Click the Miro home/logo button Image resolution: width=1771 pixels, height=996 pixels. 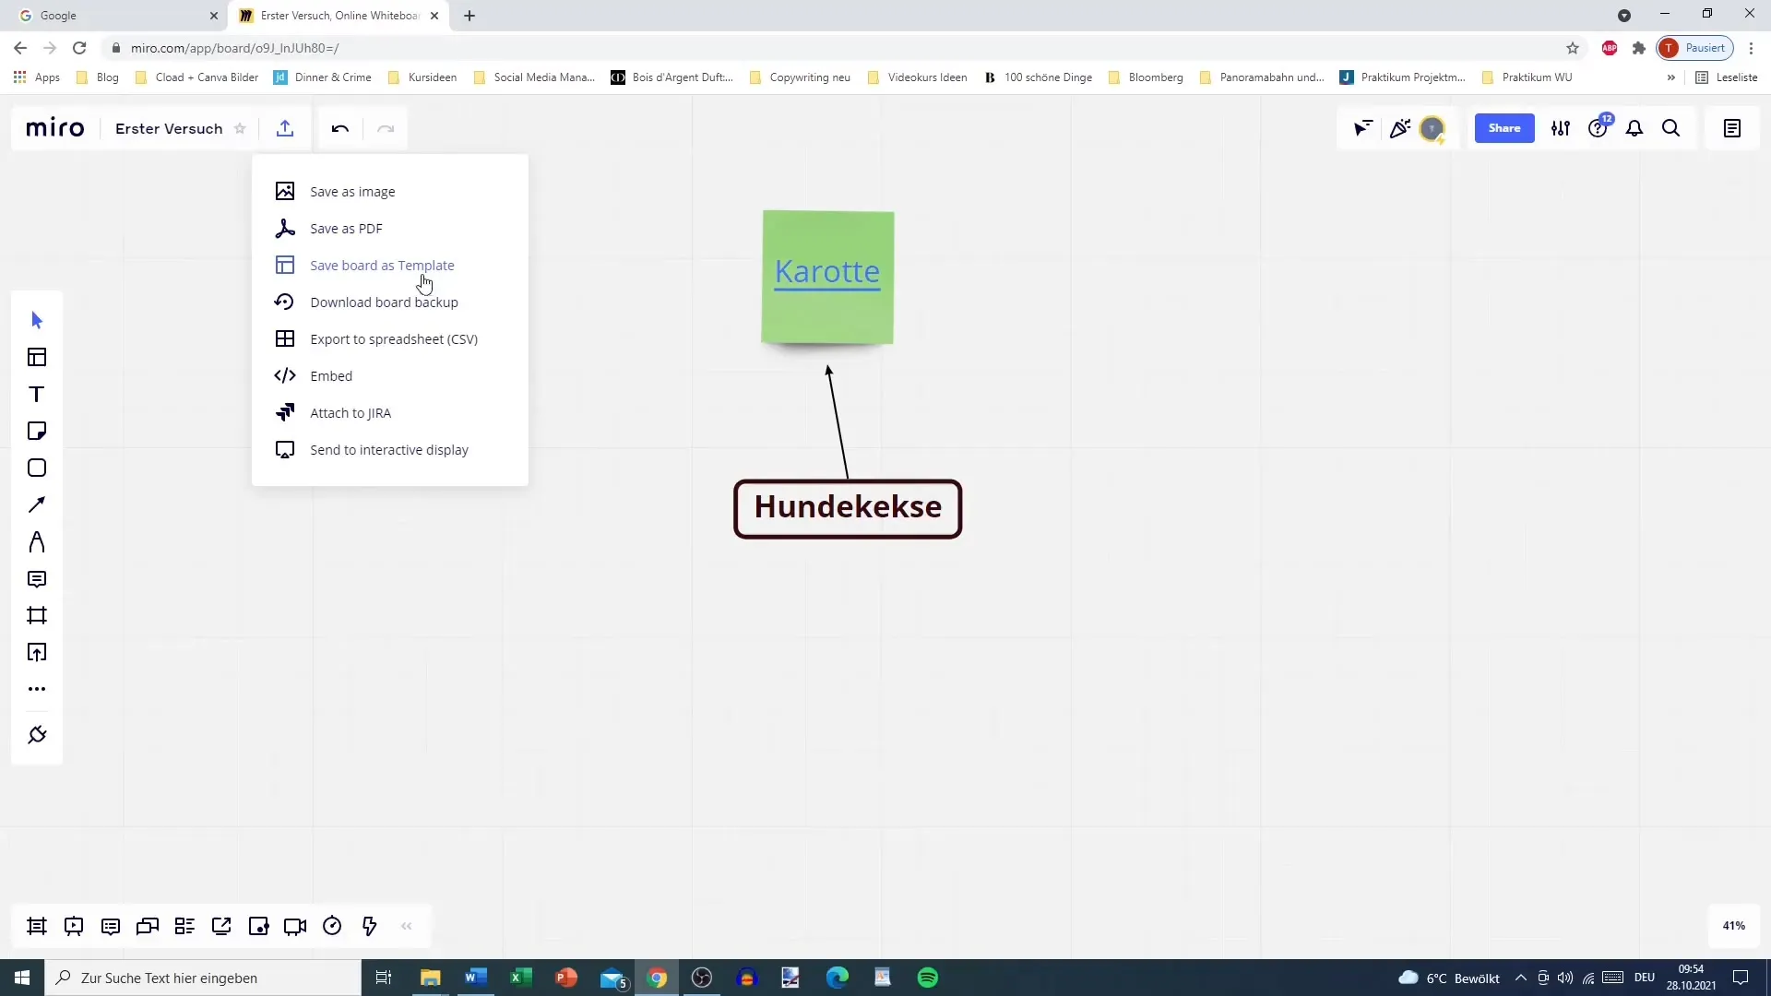pyautogui.click(x=56, y=127)
